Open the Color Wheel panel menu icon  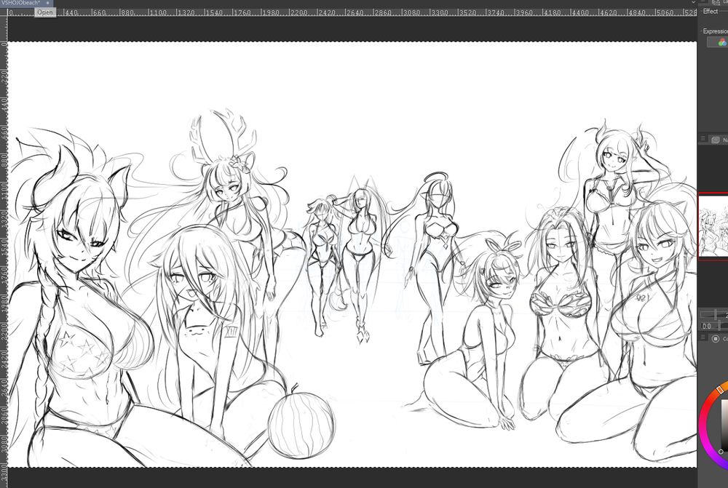[703, 338]
